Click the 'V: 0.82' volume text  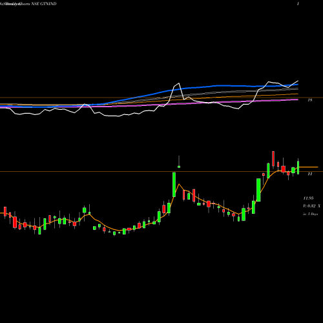tap(309, 206)
